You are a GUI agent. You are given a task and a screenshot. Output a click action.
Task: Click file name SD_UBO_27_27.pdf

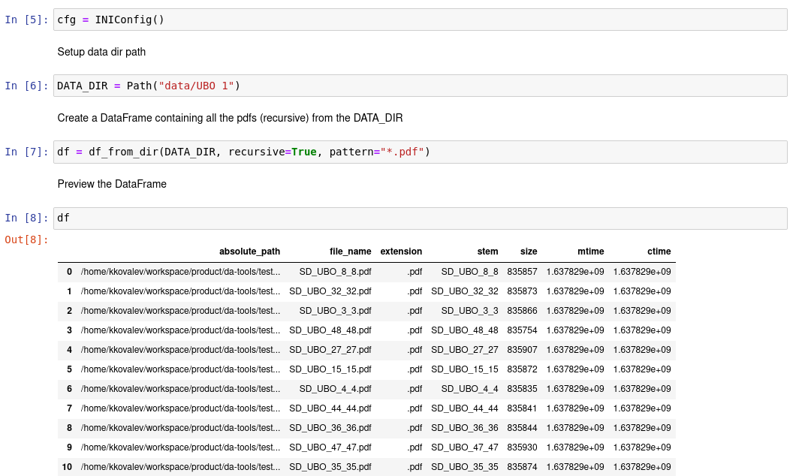pos(330,350)
